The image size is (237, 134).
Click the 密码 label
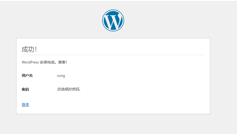tap(25, 89)
